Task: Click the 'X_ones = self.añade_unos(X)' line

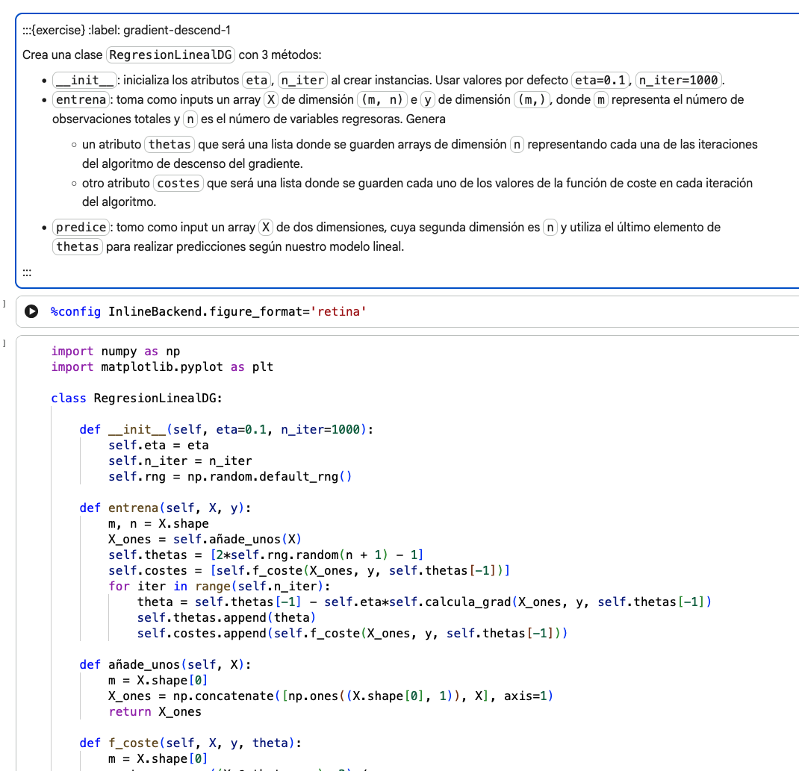Action: click(x=205, y=540)
